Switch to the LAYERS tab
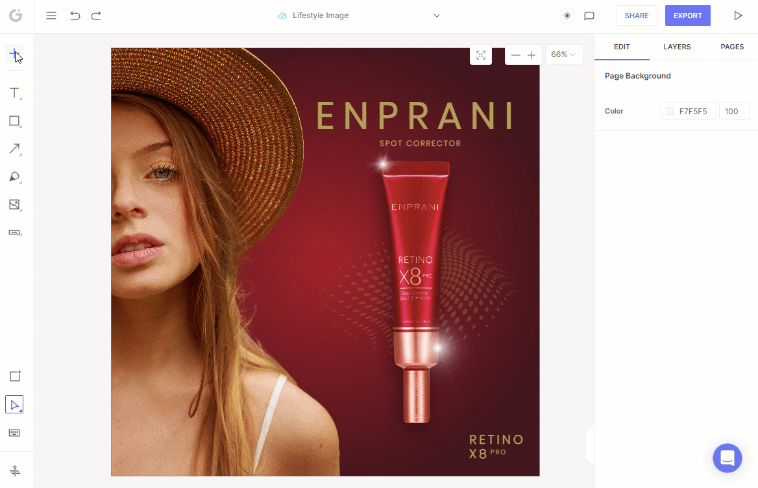The width and height of the screenshot is (758, 488). 677,47
